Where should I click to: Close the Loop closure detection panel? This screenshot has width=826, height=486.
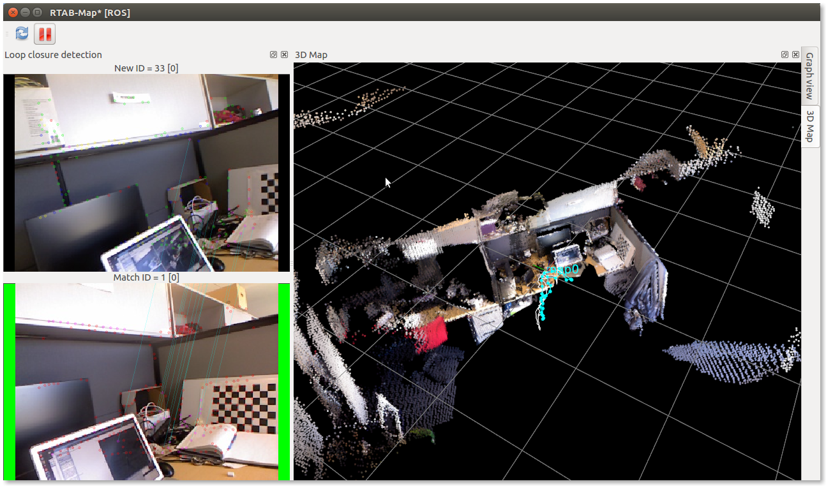point(284,55)
